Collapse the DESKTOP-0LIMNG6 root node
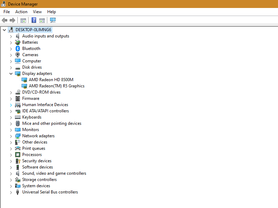The width and height of the screenshot is (278, 208). tap(5, 30)
